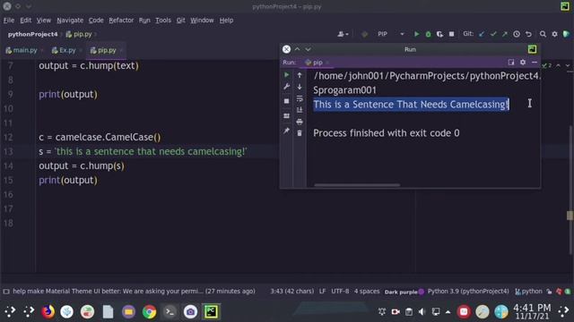Run with coverage from the main toolbar
The height and width of the screenshot is (322, 574).
(439, 34)
